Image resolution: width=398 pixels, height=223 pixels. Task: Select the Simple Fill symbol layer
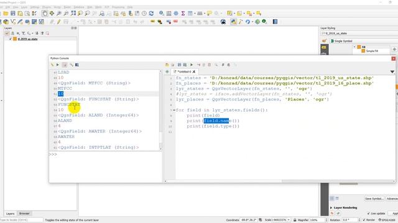click(370, 51)
